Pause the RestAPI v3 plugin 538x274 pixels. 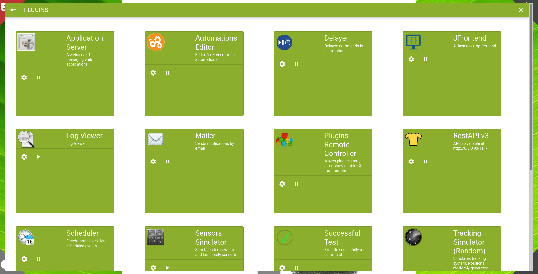[x=425, y=162]
